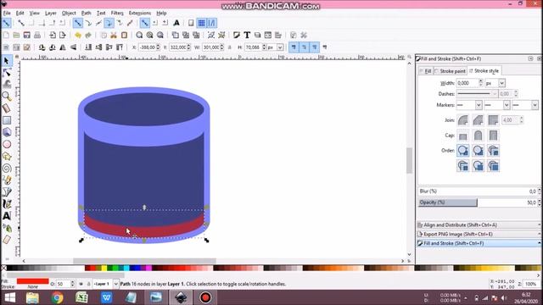
Task: Choose first paint Order option
Action: pos(462,151)
